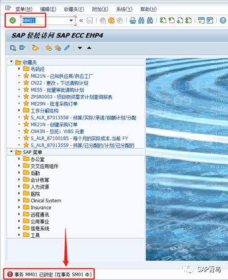Viewport: 228px width, 280px height.
Task: Select favorite CN43N - 总览: WBS 元素
Action: (57, 131)
